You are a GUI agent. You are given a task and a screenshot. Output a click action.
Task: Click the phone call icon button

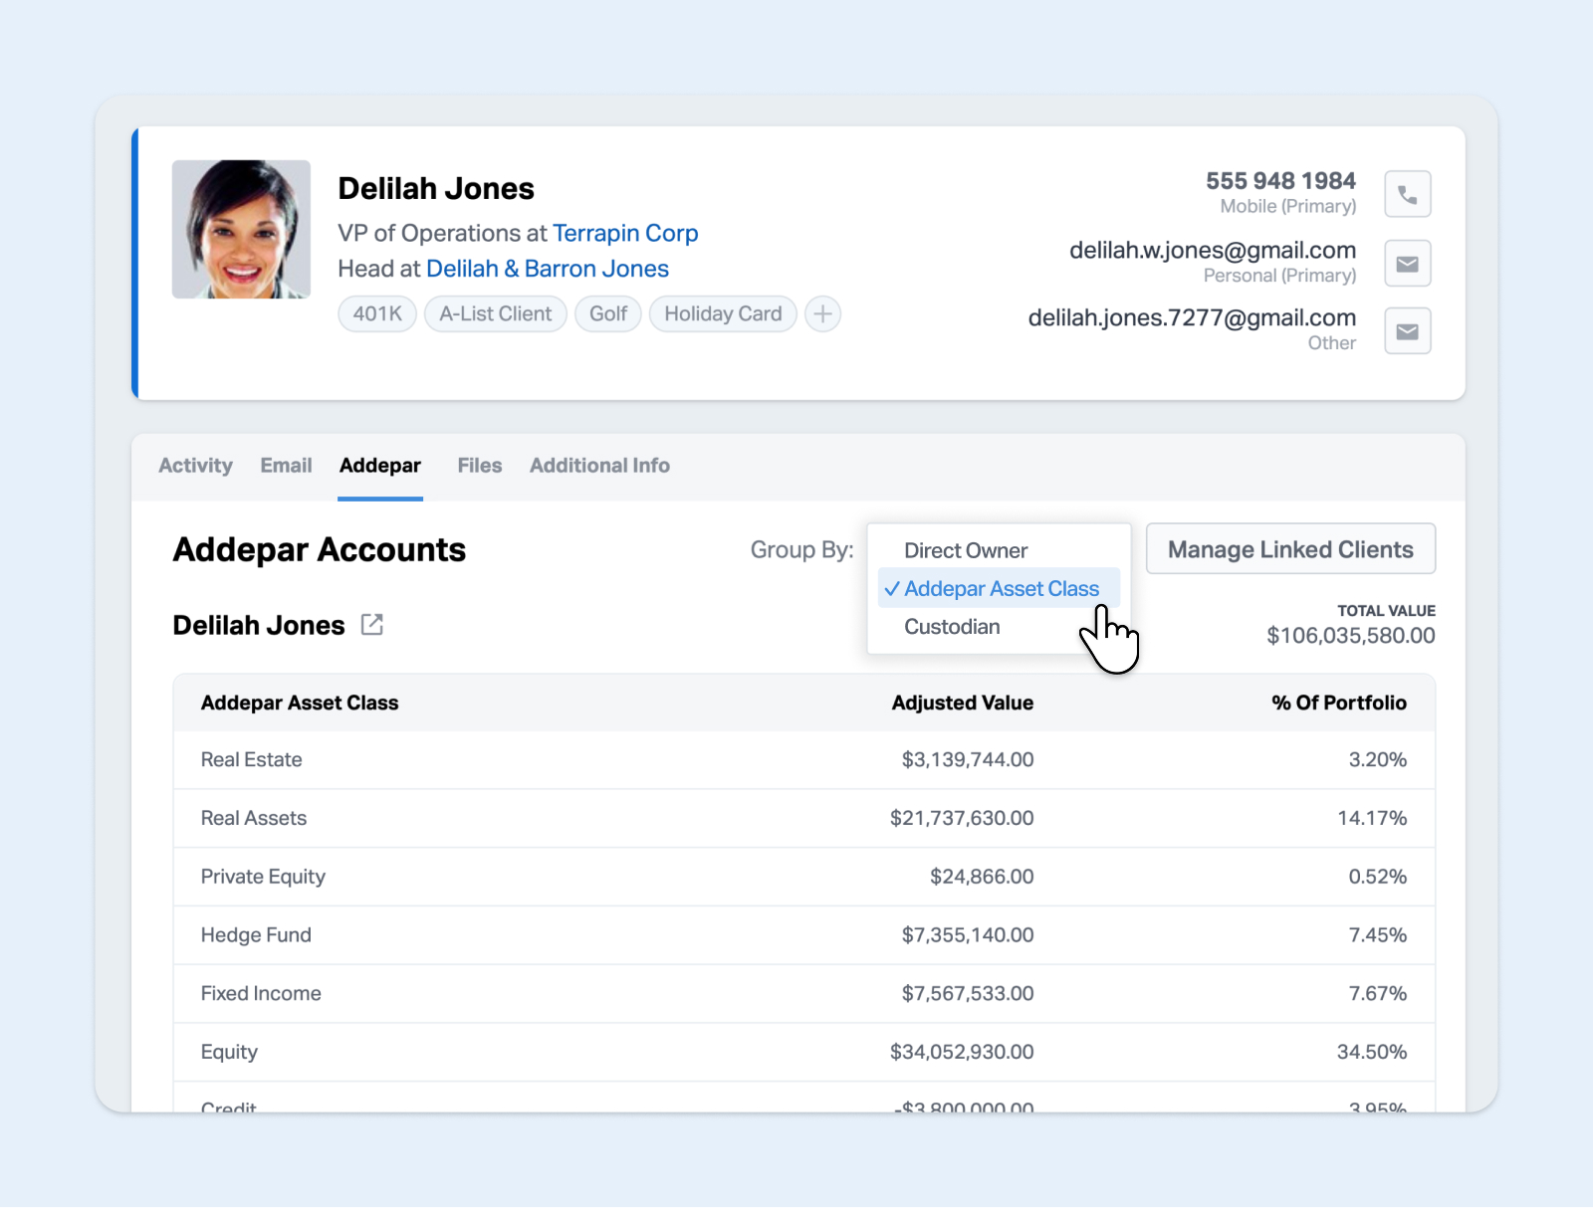[1407, 194]
